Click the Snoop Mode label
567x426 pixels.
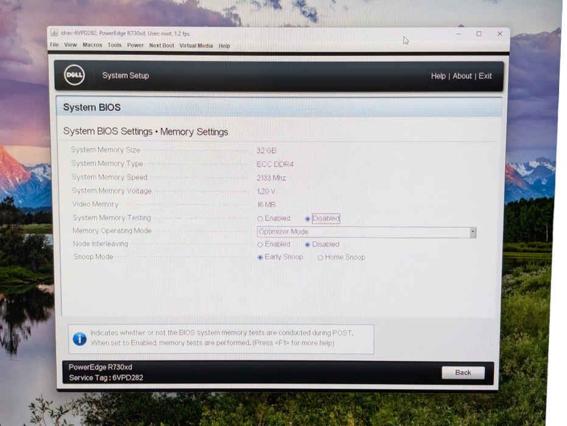93,257
